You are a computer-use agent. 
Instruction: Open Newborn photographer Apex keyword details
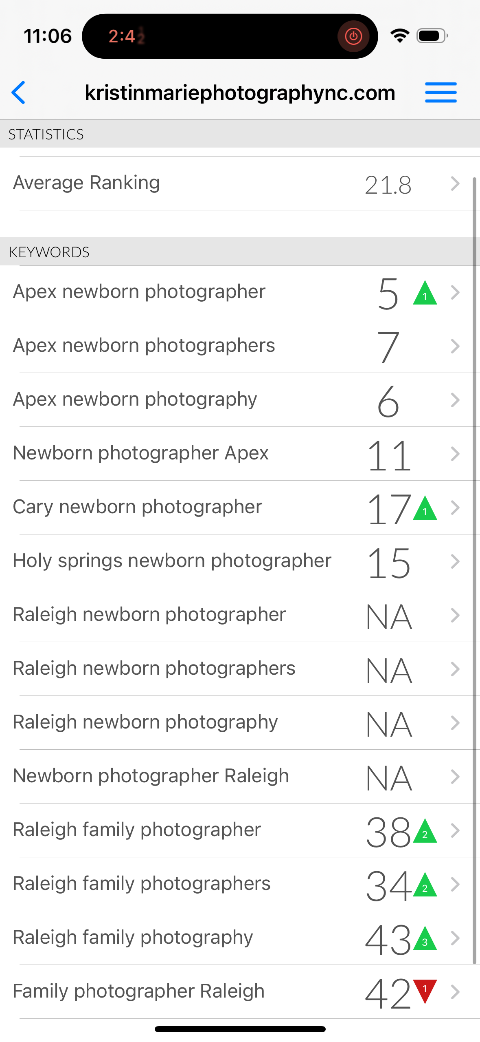tap(141, 453)
